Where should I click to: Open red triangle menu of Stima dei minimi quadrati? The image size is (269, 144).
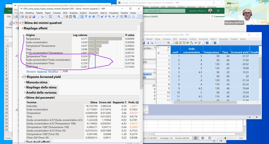click(x=23, y=23)
